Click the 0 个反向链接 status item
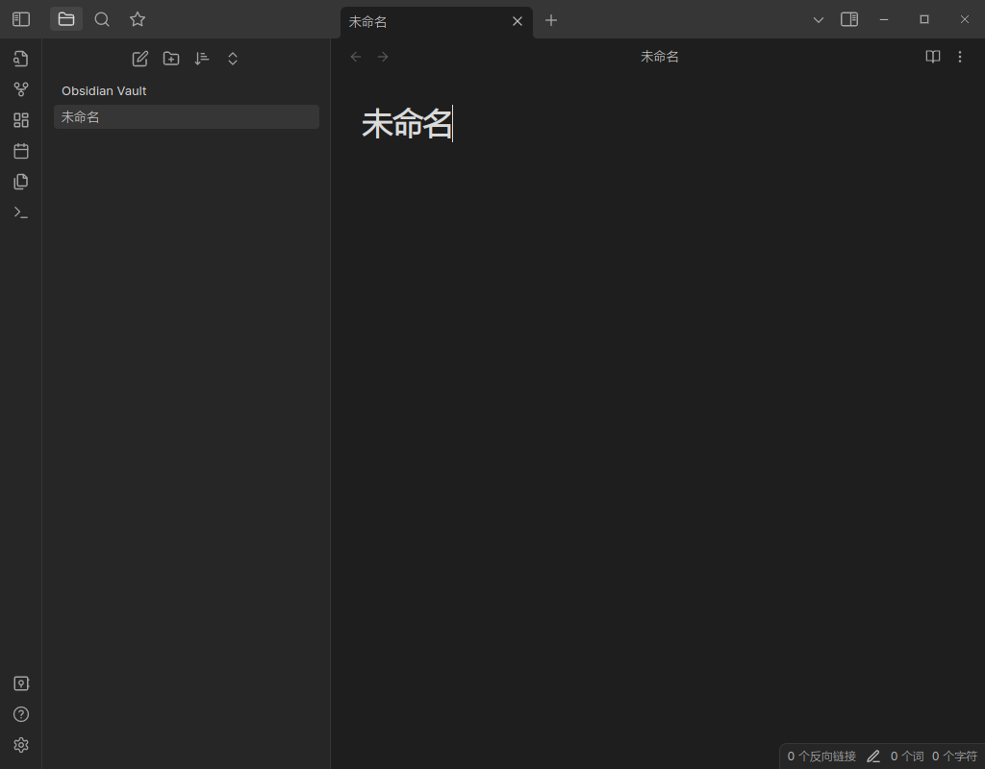The height and width of the screenshot is (769, 985). 821,757
